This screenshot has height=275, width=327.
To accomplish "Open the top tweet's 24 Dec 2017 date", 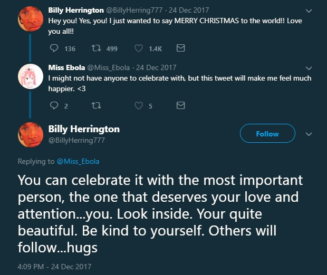I will click(189, 10).
